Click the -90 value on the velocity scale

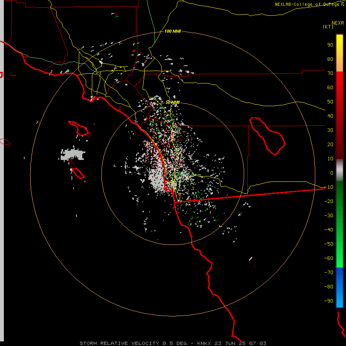point(329,301)
